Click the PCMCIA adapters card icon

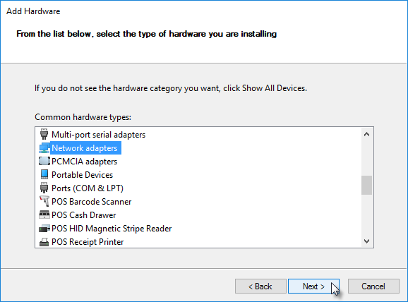(x=44, y=161)
